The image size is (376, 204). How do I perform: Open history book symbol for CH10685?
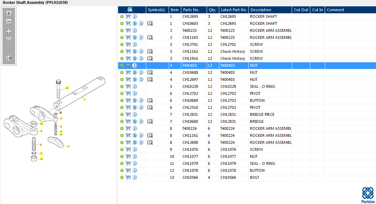click(x=150, y=23)
